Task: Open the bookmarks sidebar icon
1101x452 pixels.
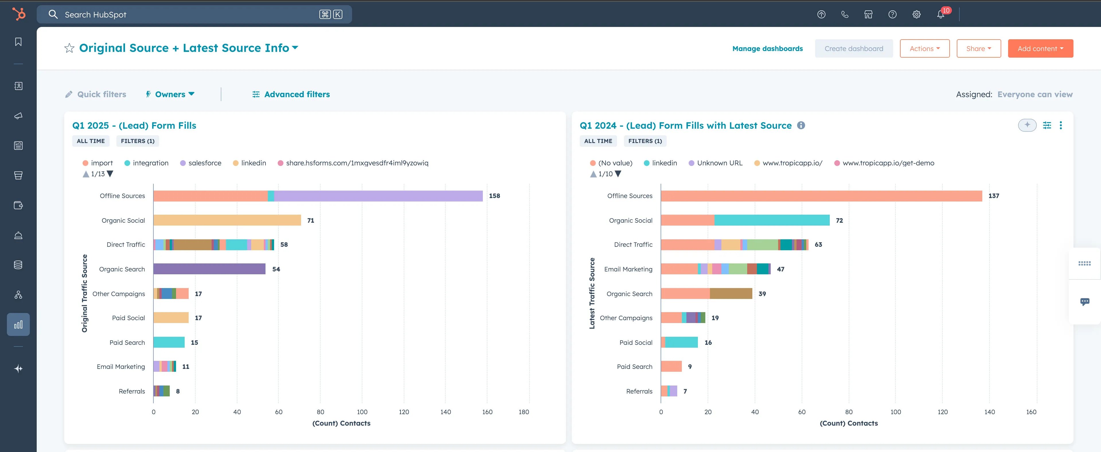Action: tap(18, 42)
